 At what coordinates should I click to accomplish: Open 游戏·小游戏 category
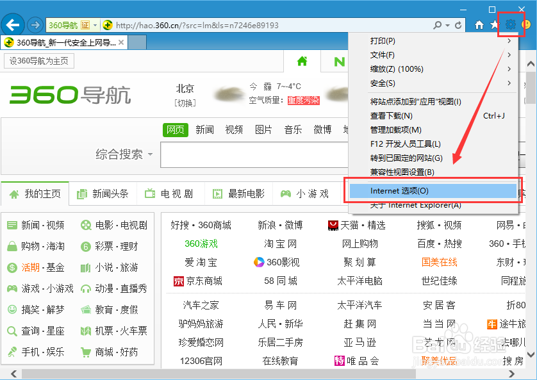40,288
